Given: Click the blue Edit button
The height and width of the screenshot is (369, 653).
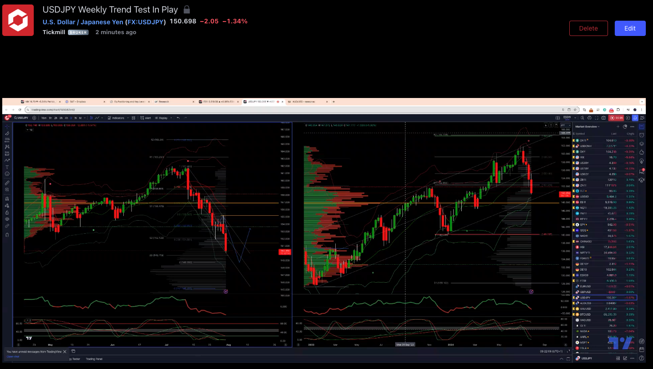Looking at the screenshot, I should point(630,28).
